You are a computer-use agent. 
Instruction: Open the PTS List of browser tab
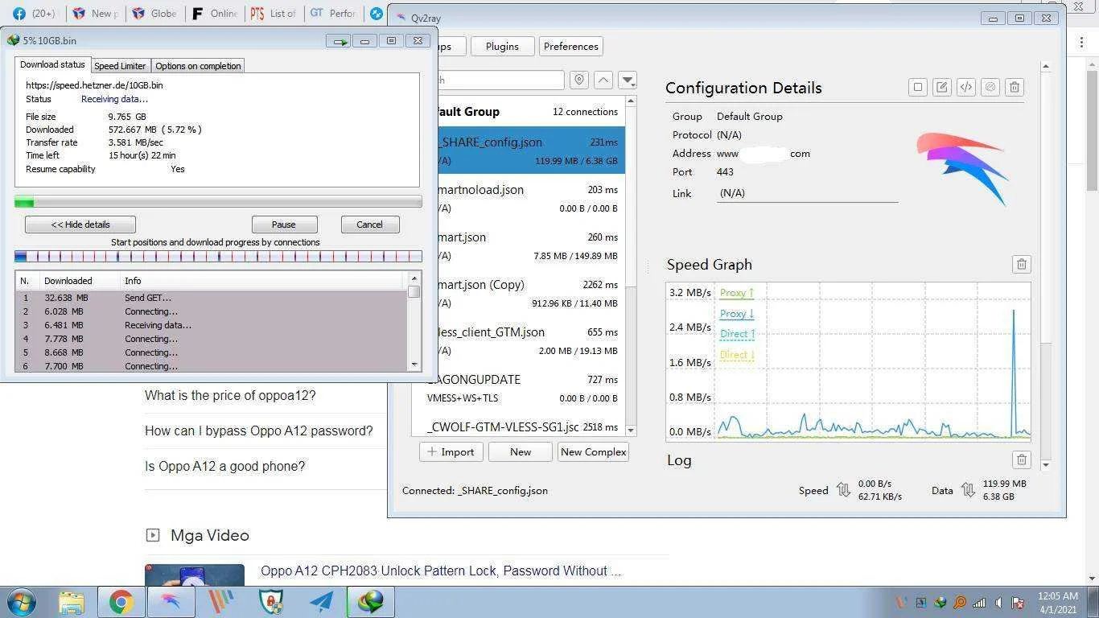(x=274, y=14)
